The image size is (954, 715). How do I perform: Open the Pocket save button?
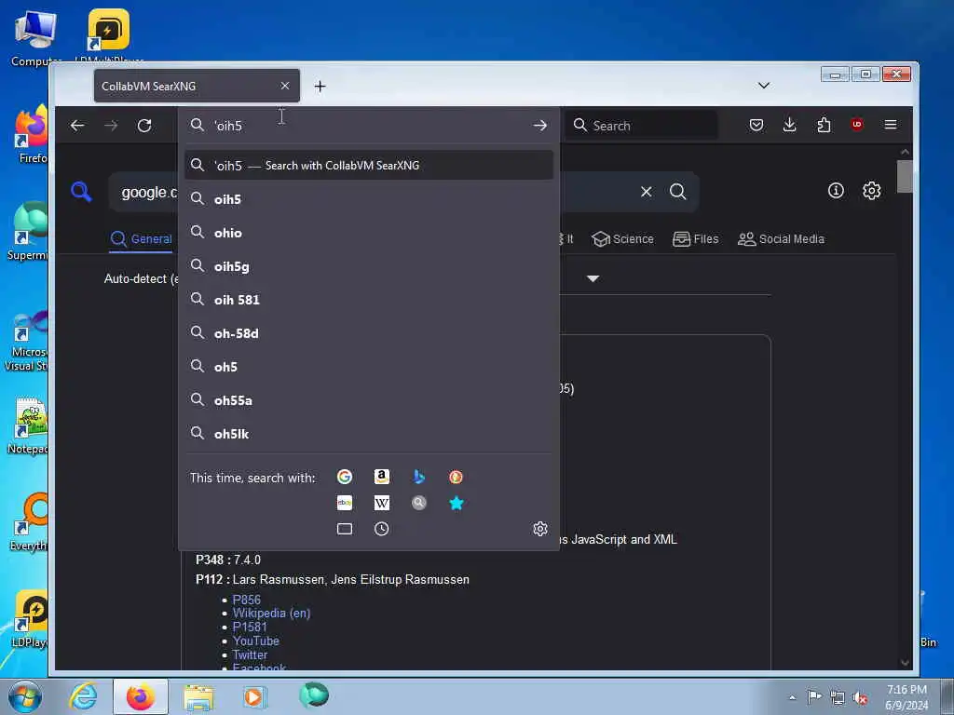click(756, 126)
